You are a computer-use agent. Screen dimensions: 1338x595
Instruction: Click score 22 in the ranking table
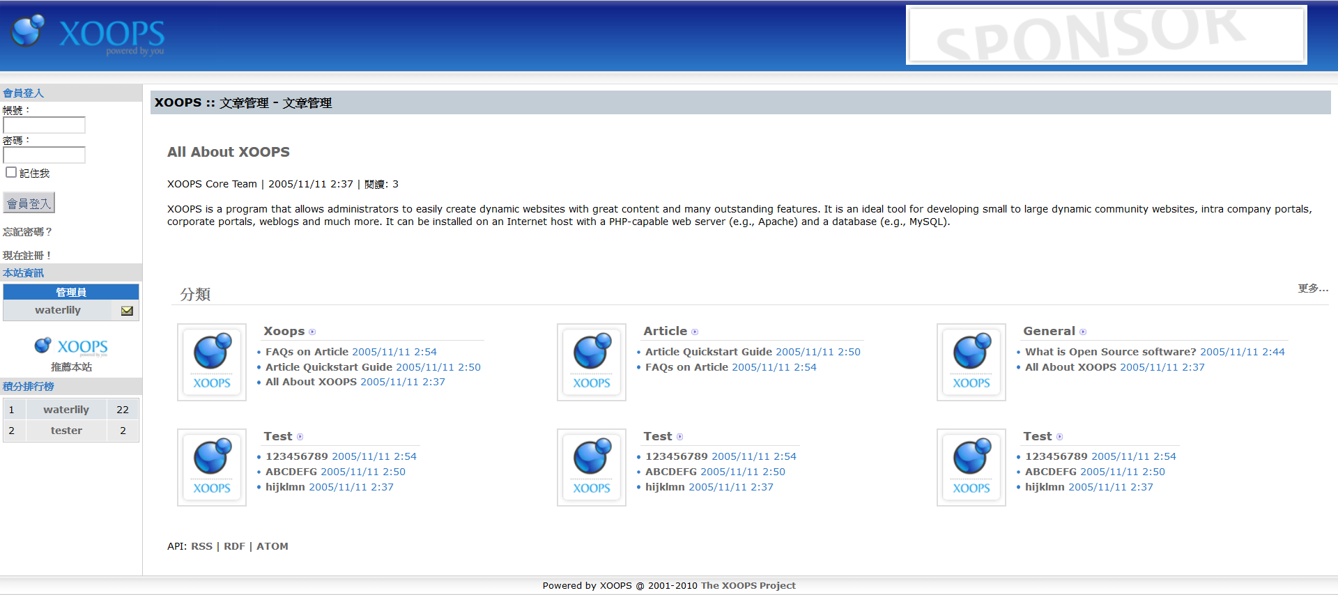123,410
